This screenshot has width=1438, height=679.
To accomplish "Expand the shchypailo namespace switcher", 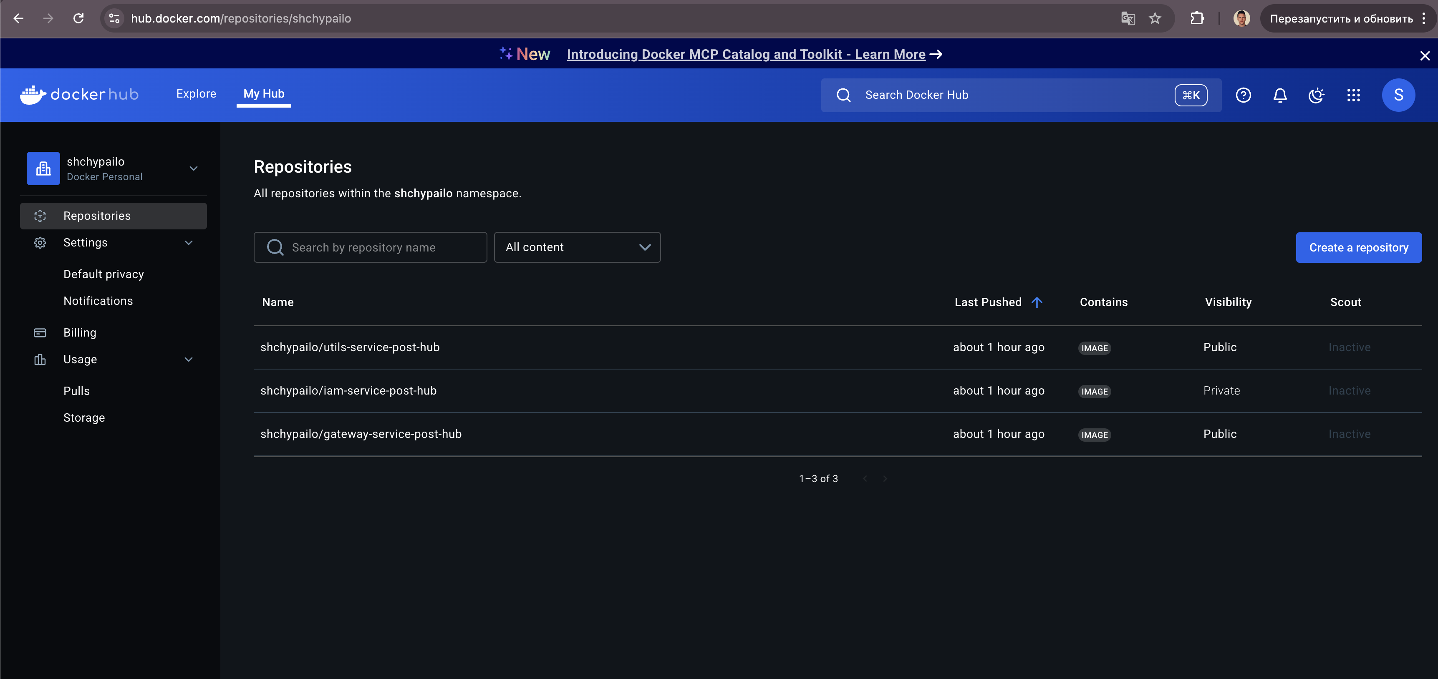I will click(x=194, y=168).
